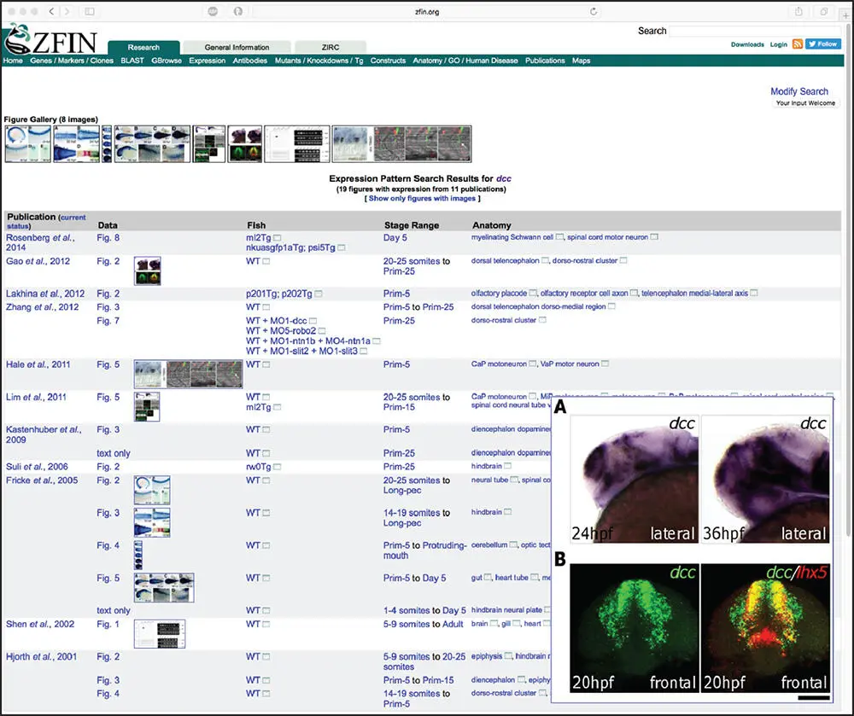Click popup icon beside nkuasgfp1aTg; psi5Tg

coord(342,247)
